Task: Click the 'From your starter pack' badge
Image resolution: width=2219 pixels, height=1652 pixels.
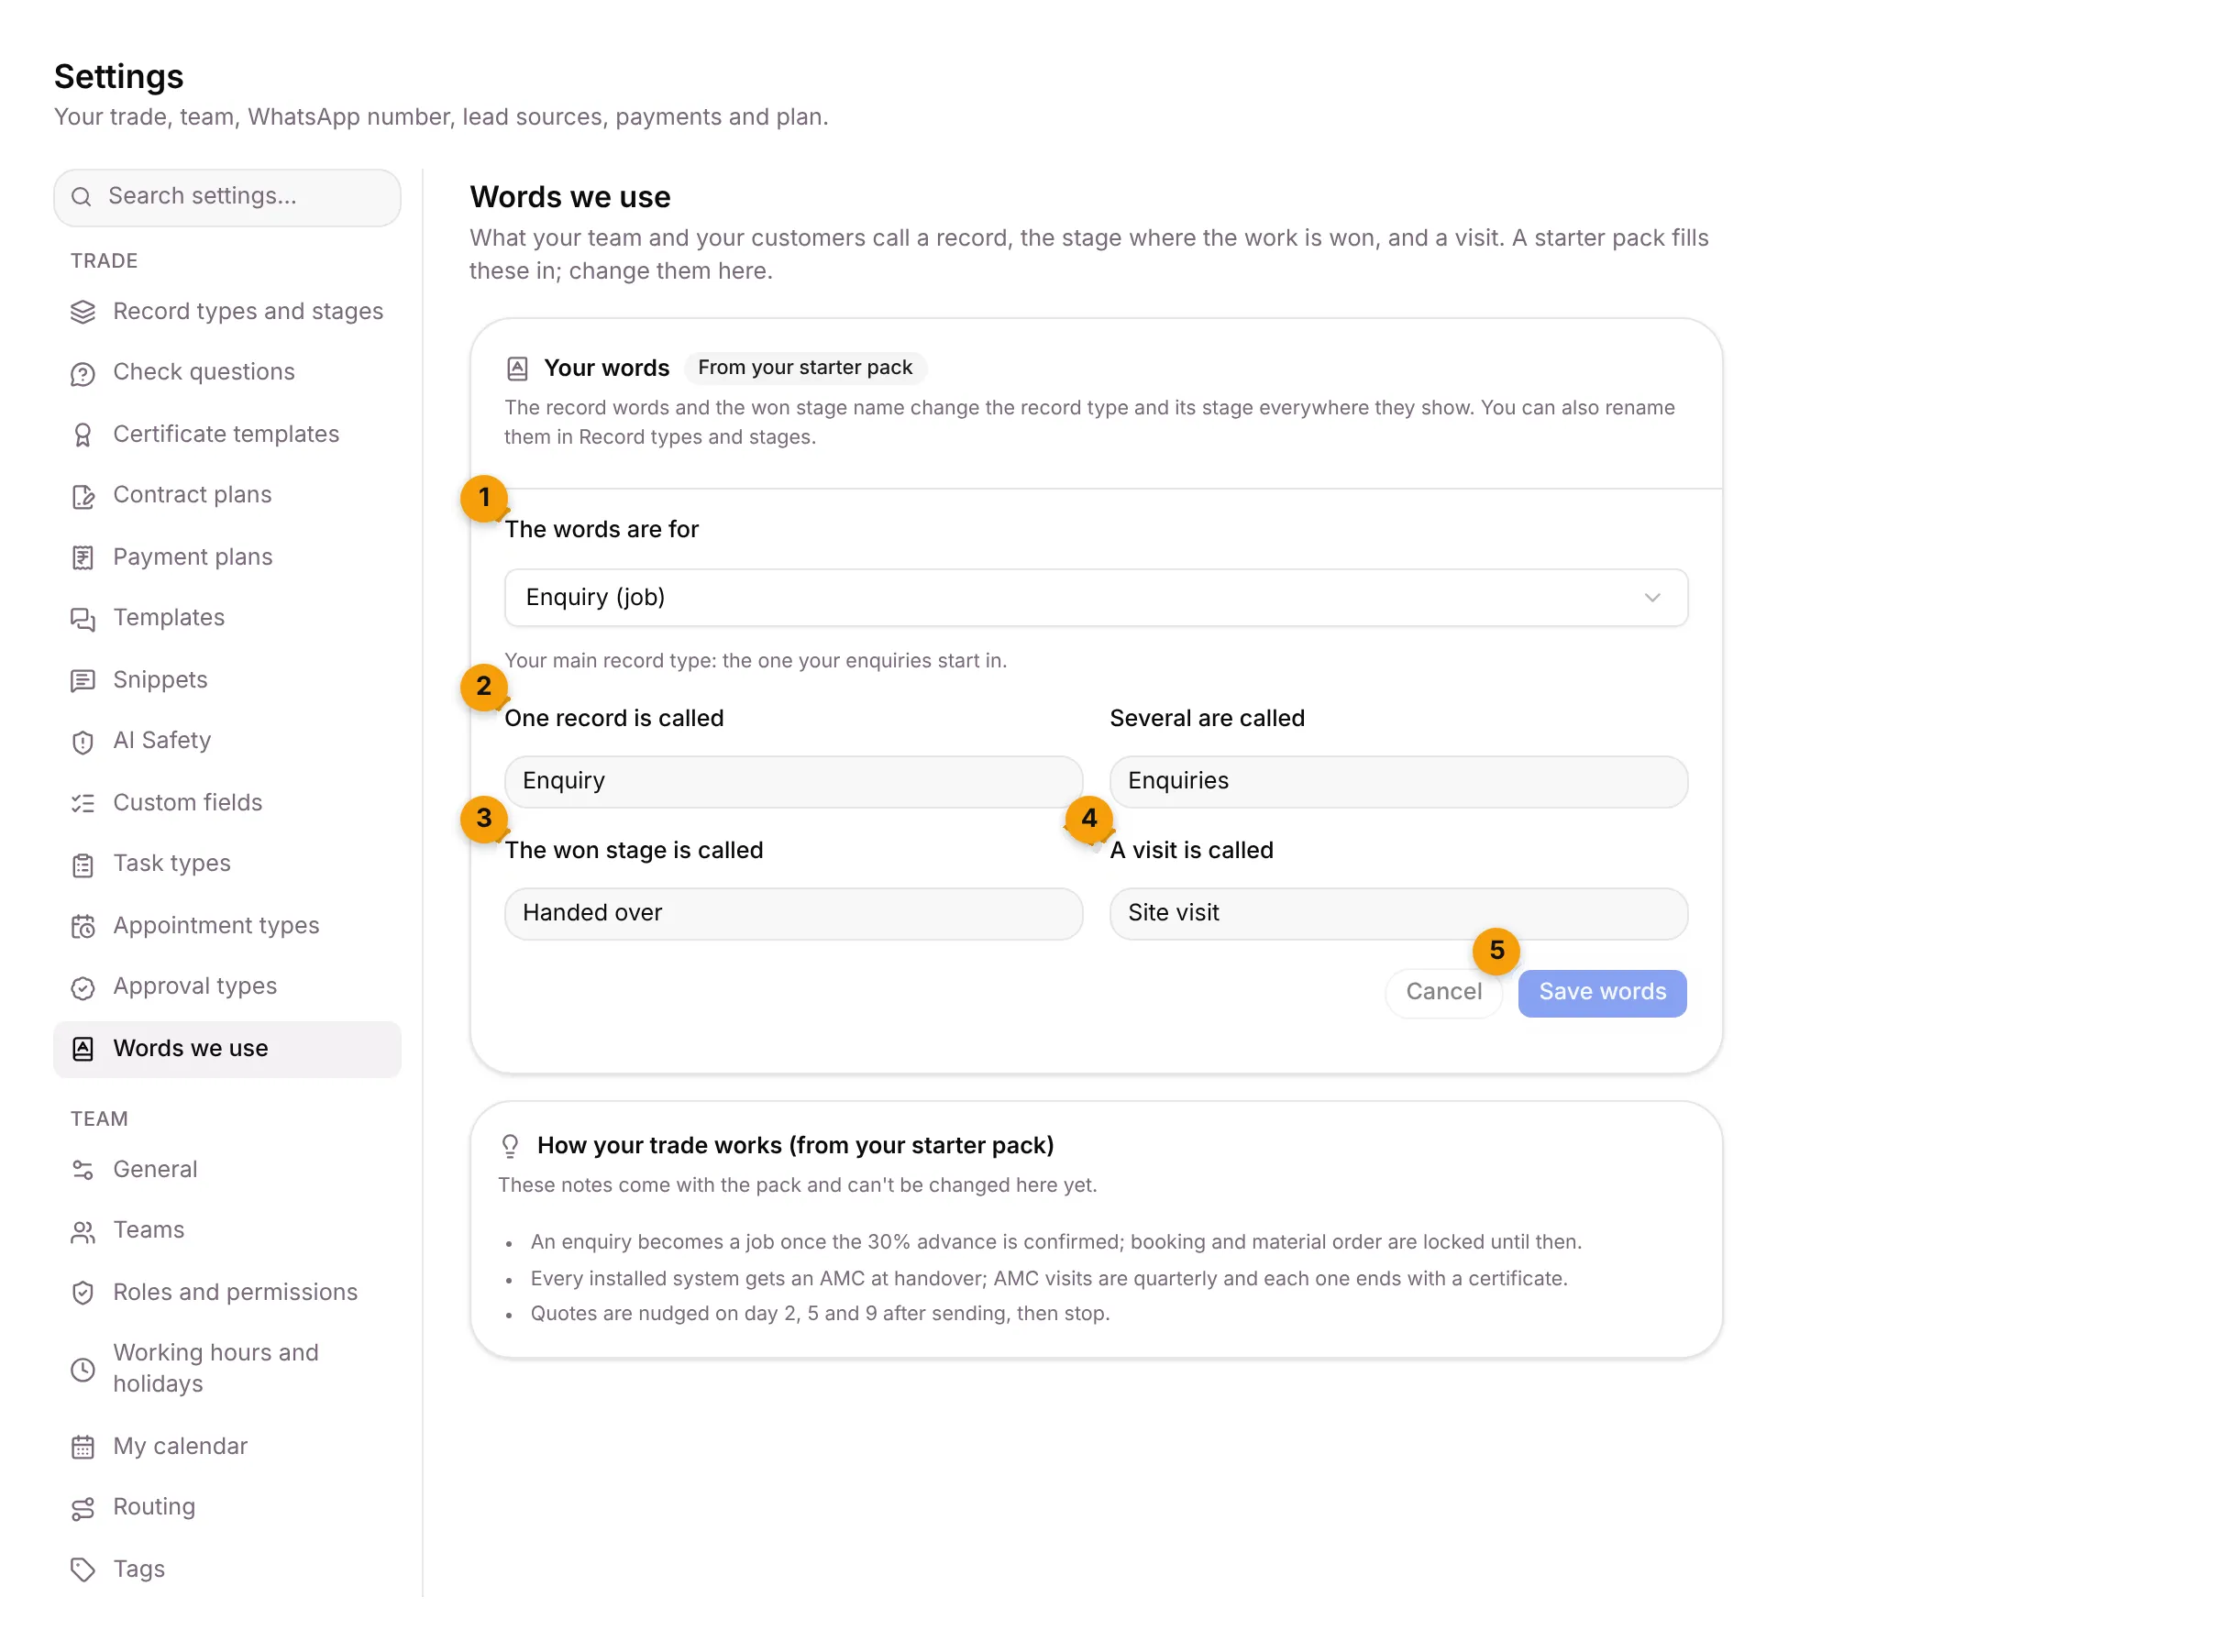Action: (805, 367)
